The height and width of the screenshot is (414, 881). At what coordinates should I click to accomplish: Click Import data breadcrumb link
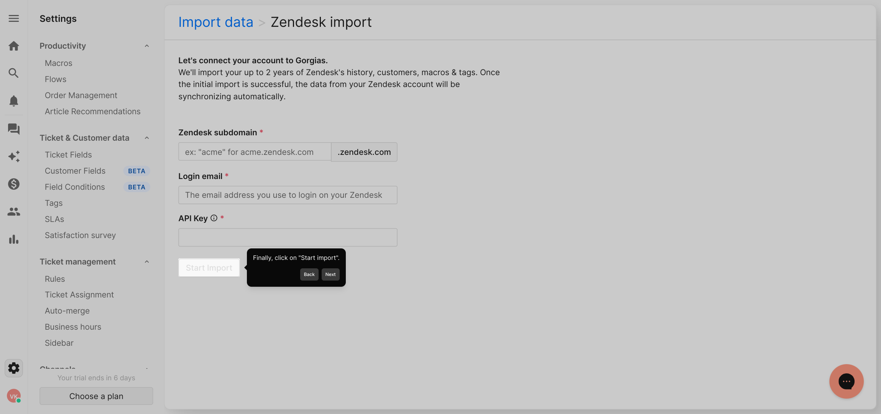(216, 22)
